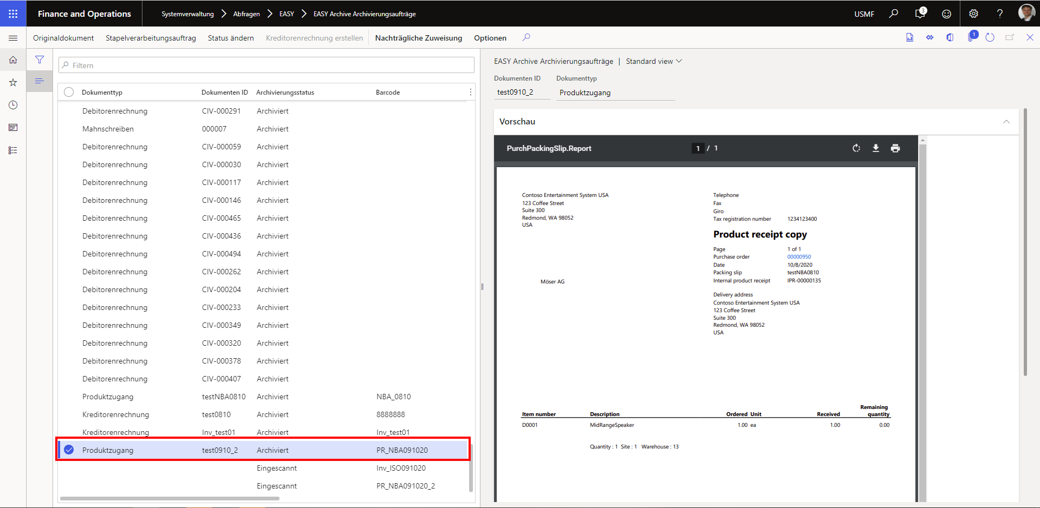The image size is (1040, 508).
Task: Open the Status ändern menu
Action: tap(231, 38)
